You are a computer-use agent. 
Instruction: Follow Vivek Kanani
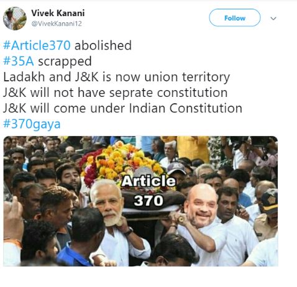pos(235,18)
